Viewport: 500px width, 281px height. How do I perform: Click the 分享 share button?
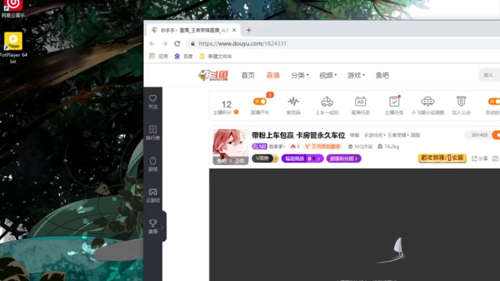pos(480,159)
